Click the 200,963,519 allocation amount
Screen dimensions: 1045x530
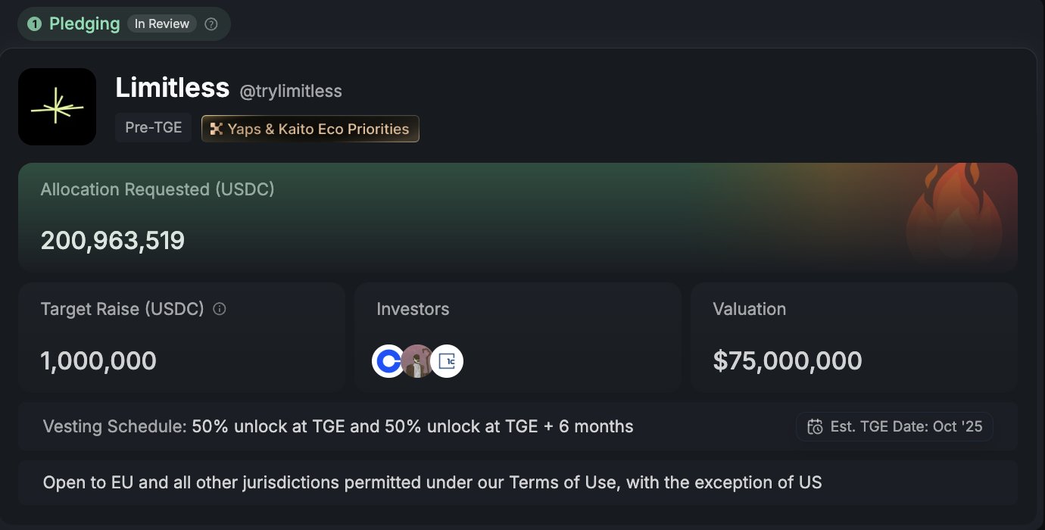112,240
